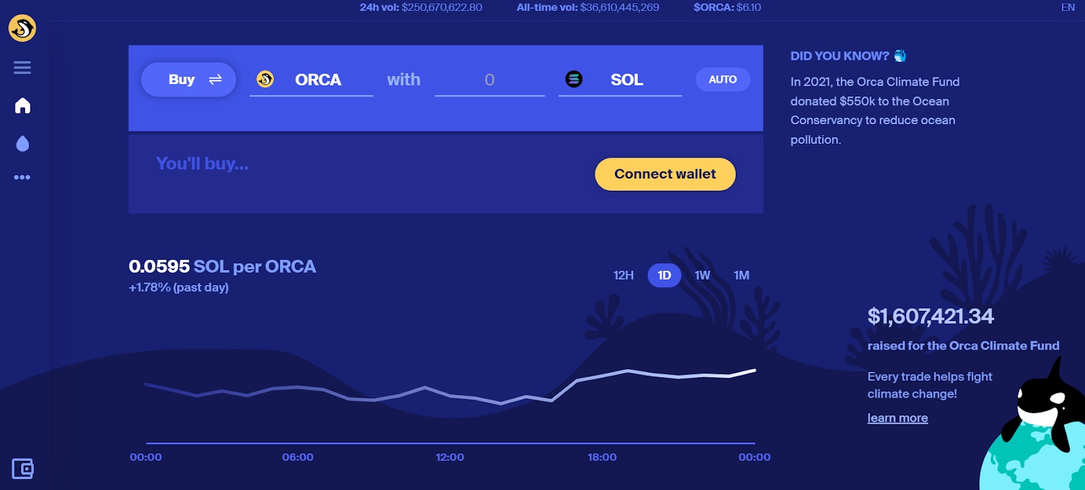The width and height of the screenshot is (1085, 490).
Task: Click the Connect wallet button
Action: (x=665, y=174)
